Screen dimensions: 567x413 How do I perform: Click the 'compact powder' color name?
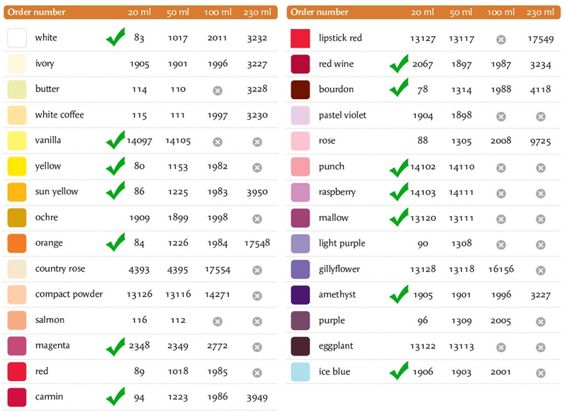pos(69,294)
